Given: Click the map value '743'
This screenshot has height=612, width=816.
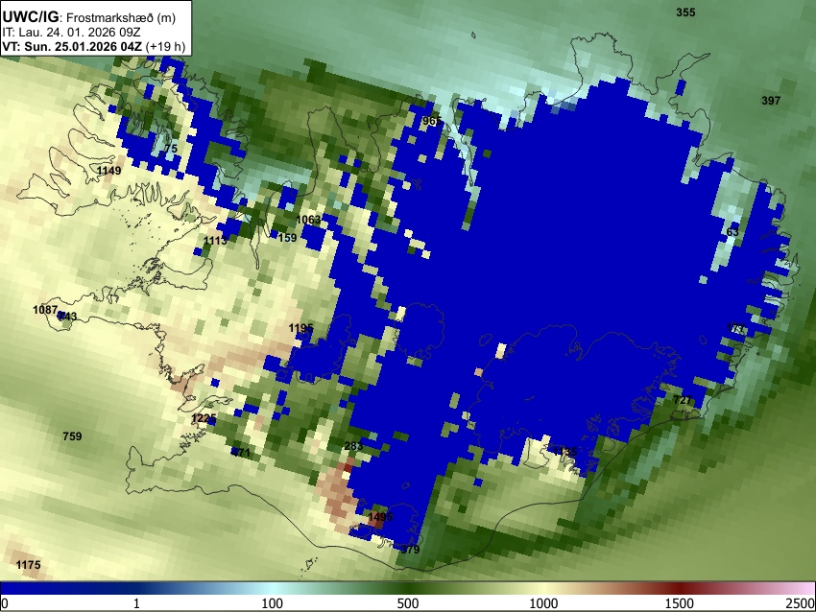Looking at the screenshot, I should 67,317.
